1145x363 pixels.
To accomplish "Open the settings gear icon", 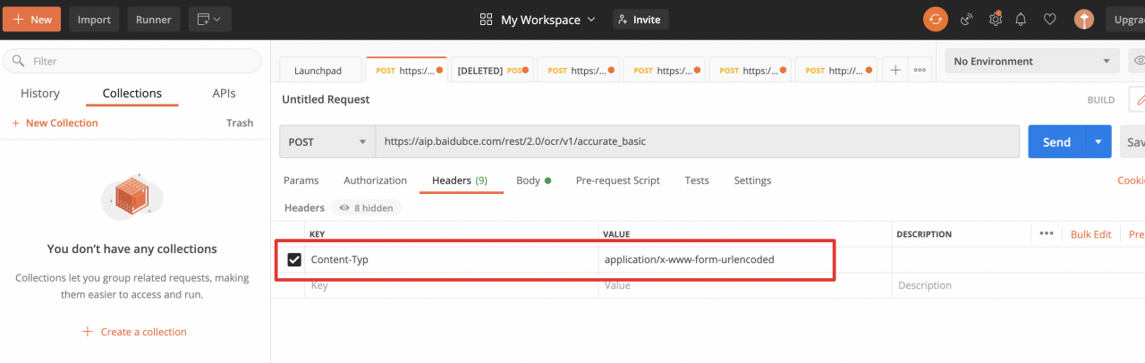I will [995, 19].
